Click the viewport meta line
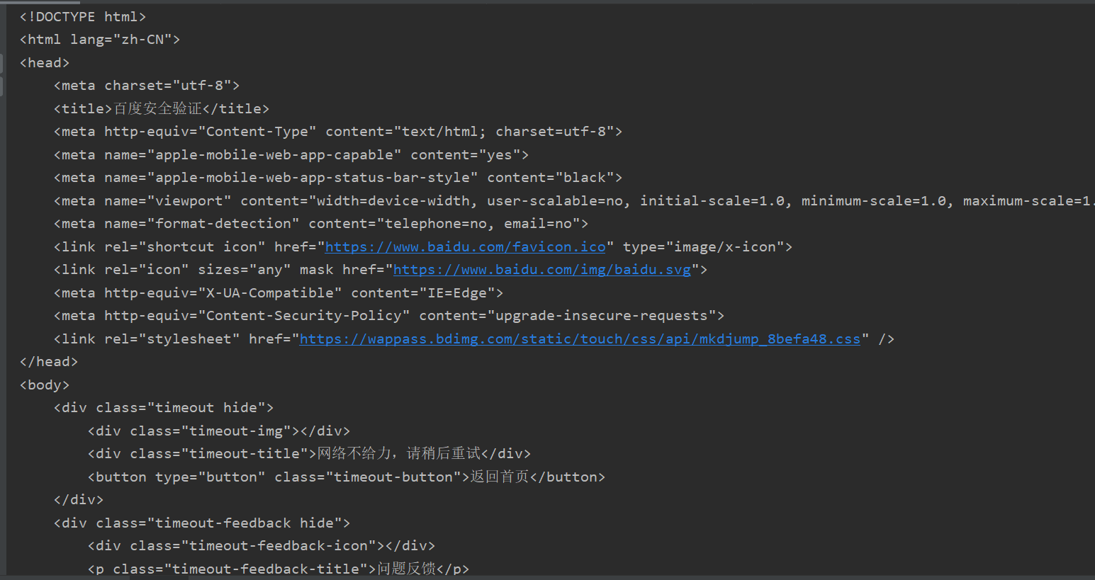 click(574, 200)
